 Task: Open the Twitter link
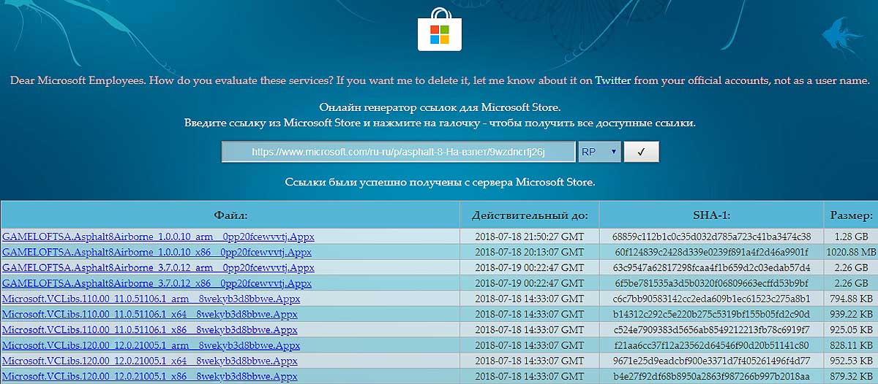coord(613,80)
